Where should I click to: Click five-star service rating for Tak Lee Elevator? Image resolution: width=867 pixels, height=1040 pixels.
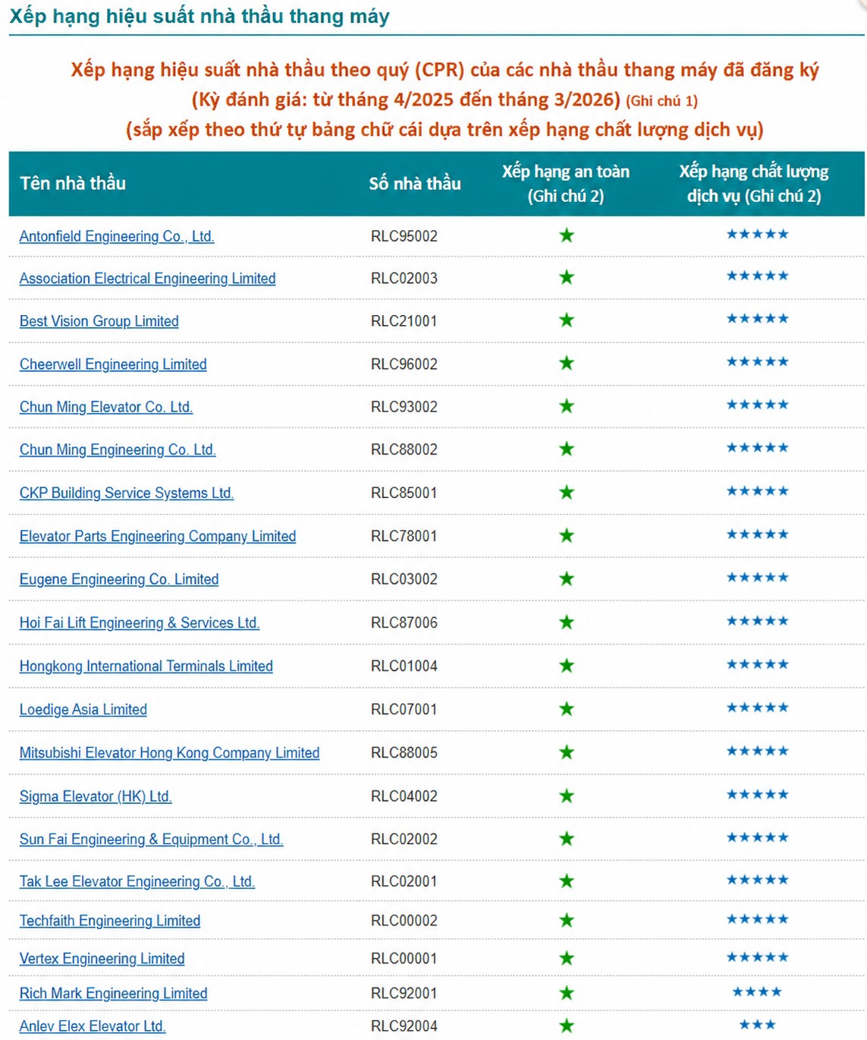(x=758, y=879)
